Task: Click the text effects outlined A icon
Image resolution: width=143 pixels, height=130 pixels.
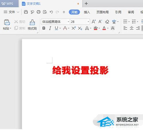Action: click(87, 28)
